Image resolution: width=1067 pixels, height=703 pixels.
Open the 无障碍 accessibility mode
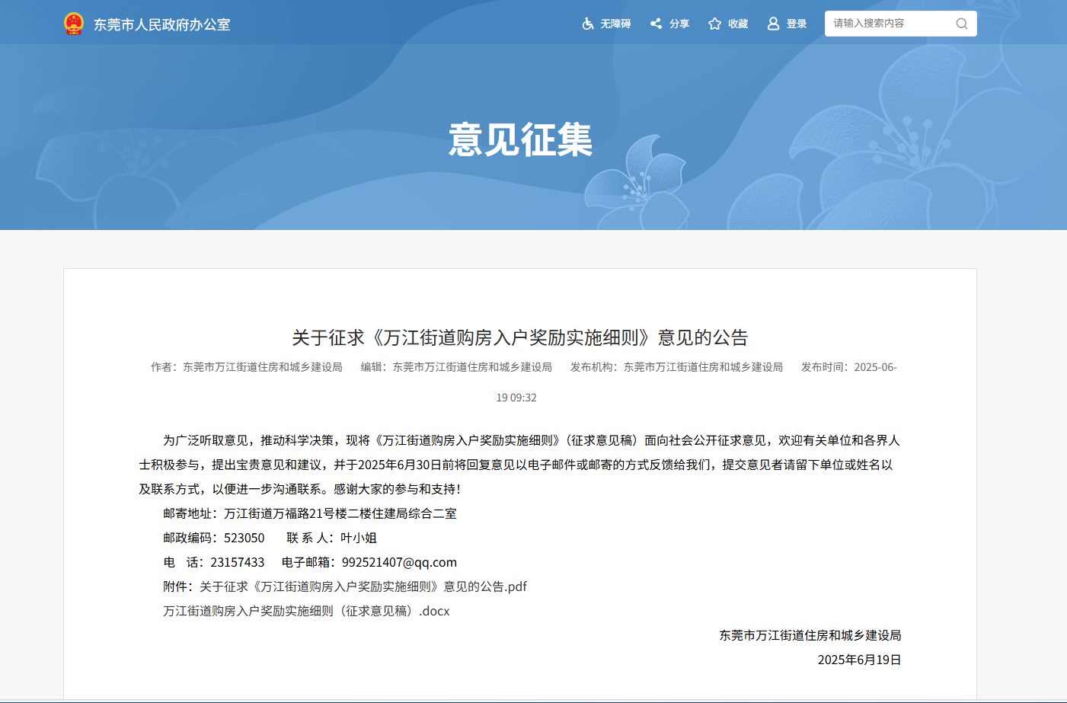coord(615,24)
